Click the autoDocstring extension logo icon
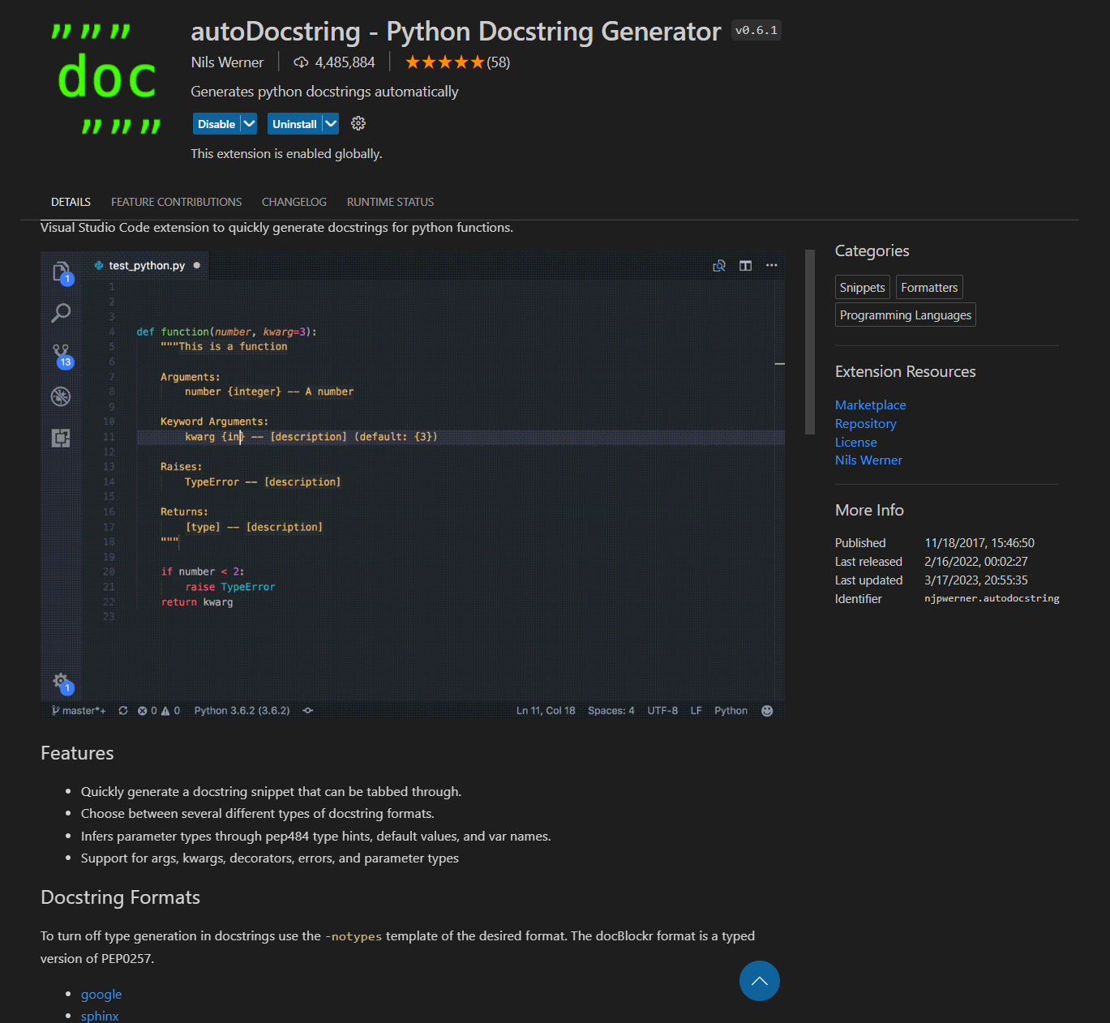This screenshot has height=1023, width=1110. click(x=106, y=79)
